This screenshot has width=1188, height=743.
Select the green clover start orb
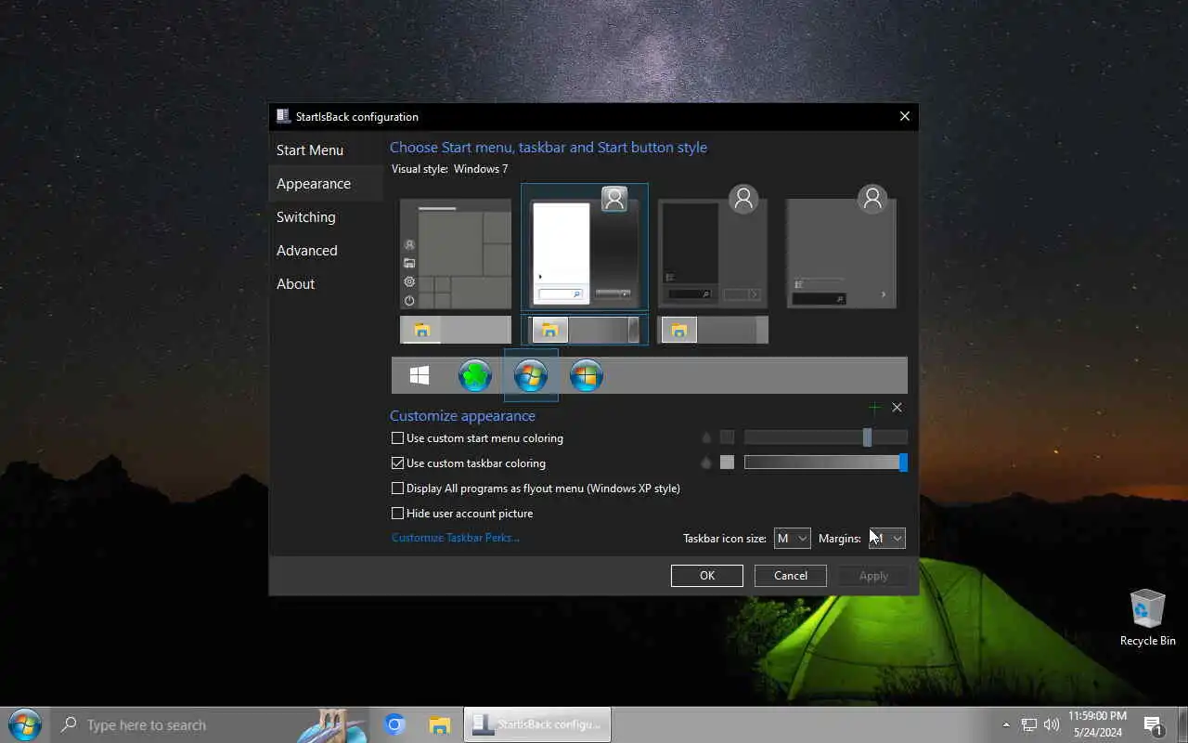pos(475,375)
